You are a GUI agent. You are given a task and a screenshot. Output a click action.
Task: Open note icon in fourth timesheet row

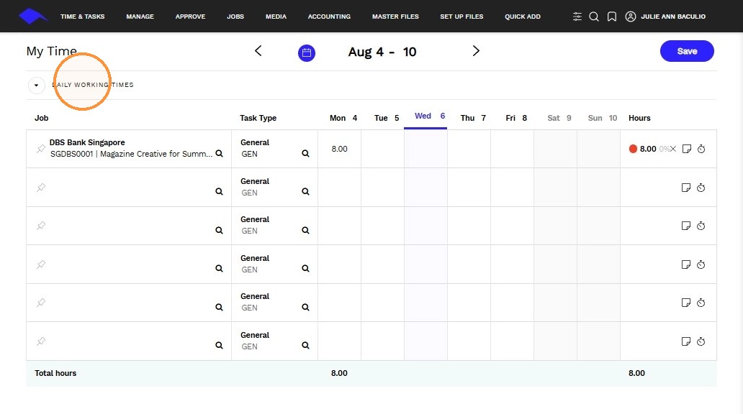pyautogui.click(x=685, y=264)
